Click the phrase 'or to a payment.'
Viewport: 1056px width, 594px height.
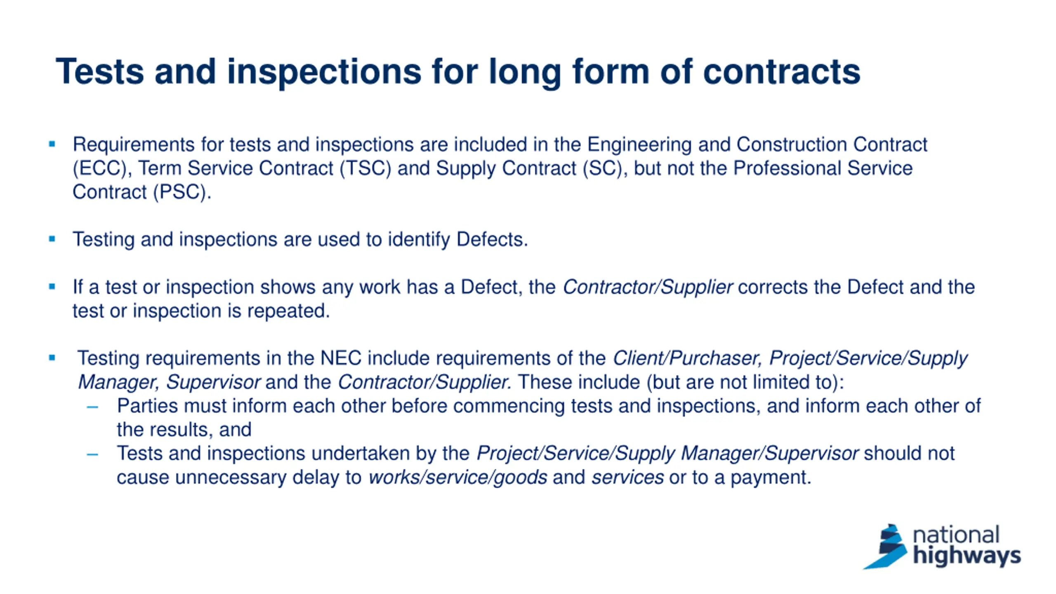point(740,478)
